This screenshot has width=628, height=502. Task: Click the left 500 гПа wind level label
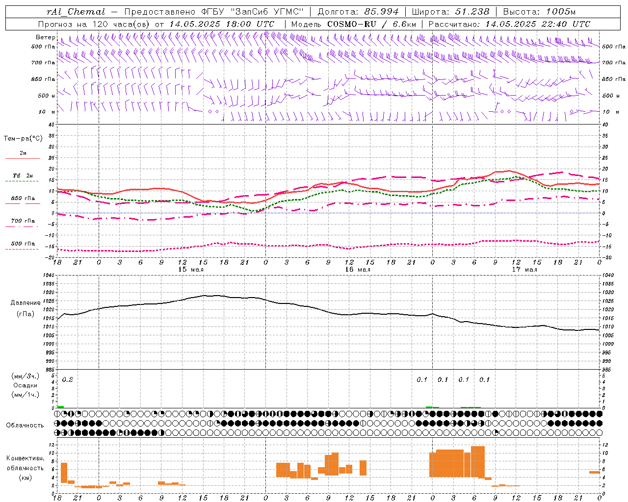coord(43,47)
